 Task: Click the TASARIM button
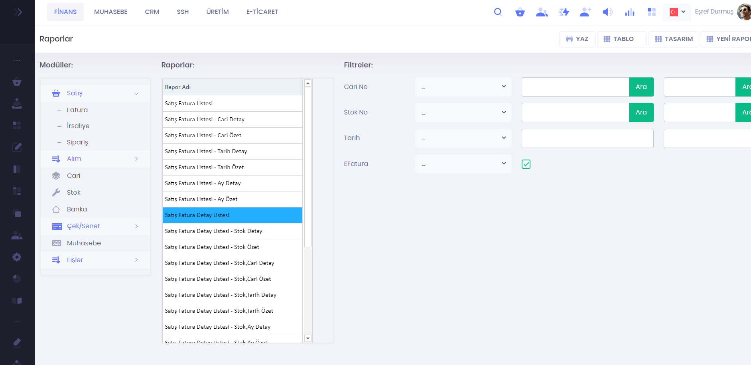pos(673,39)
